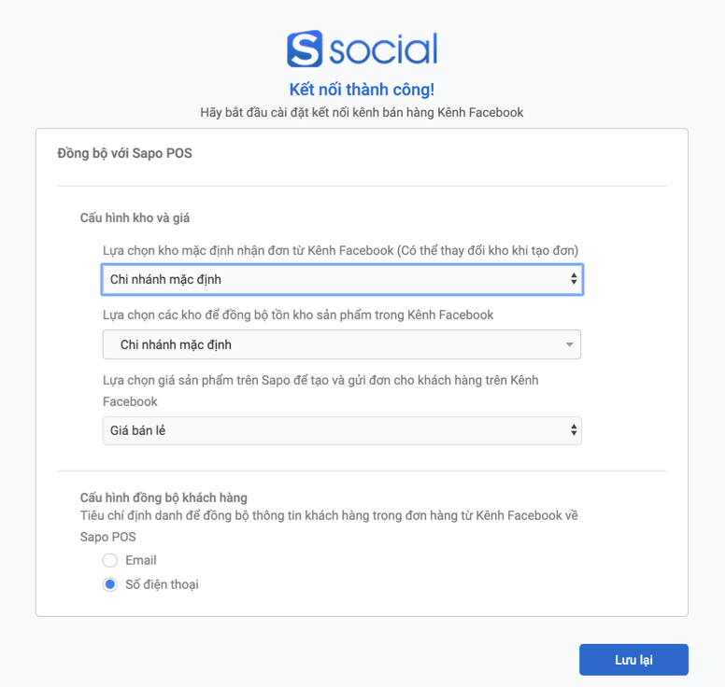
Task: Click the small gray triangle in the inventory sync dropdown
Action: (x=570, y=344)
